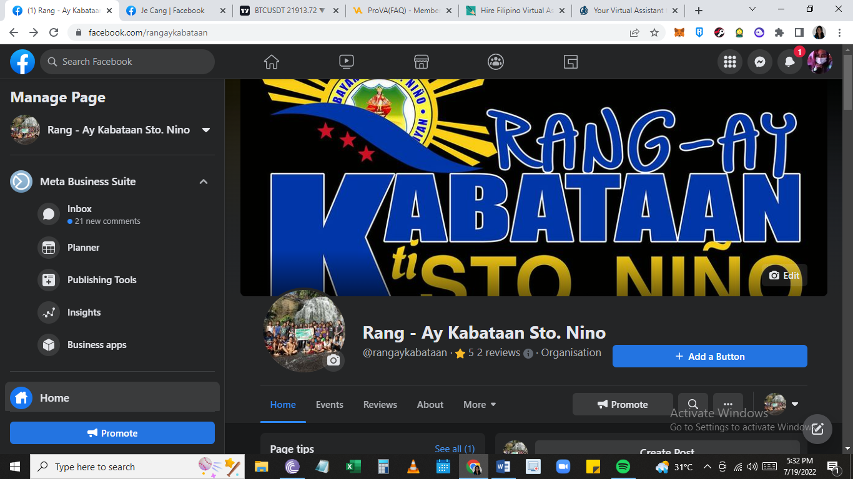The height and width of the screenshot is (479, 853).
Task: Open Chrome tab search dropdown arrow
Action: click(x=752, y=9)
